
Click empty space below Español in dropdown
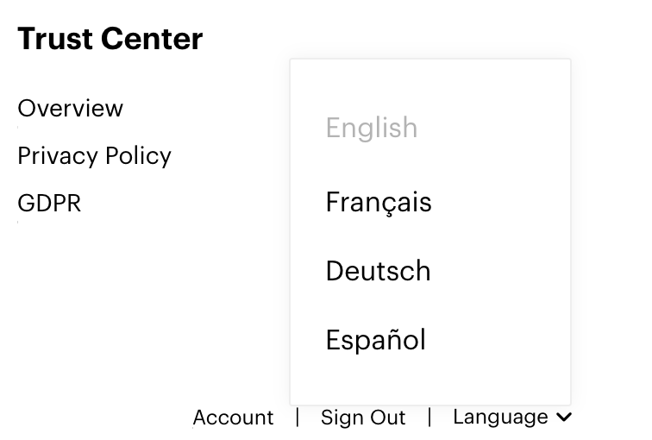coord(429,381)
